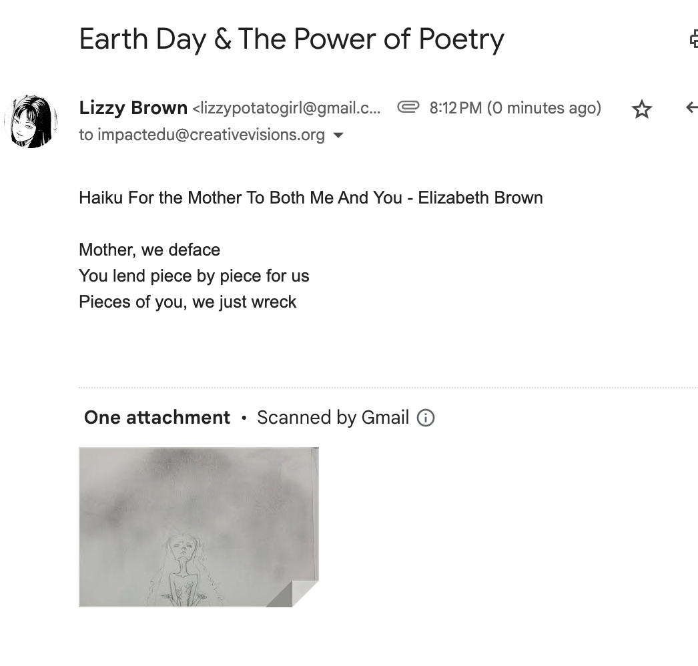
Task: Open the attached drawing thumbnail
Action: click(198, 527)
